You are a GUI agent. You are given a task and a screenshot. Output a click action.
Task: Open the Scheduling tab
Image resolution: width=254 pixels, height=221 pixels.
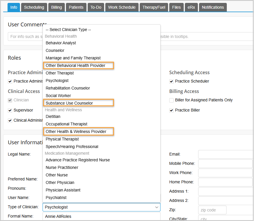point(34,7)
